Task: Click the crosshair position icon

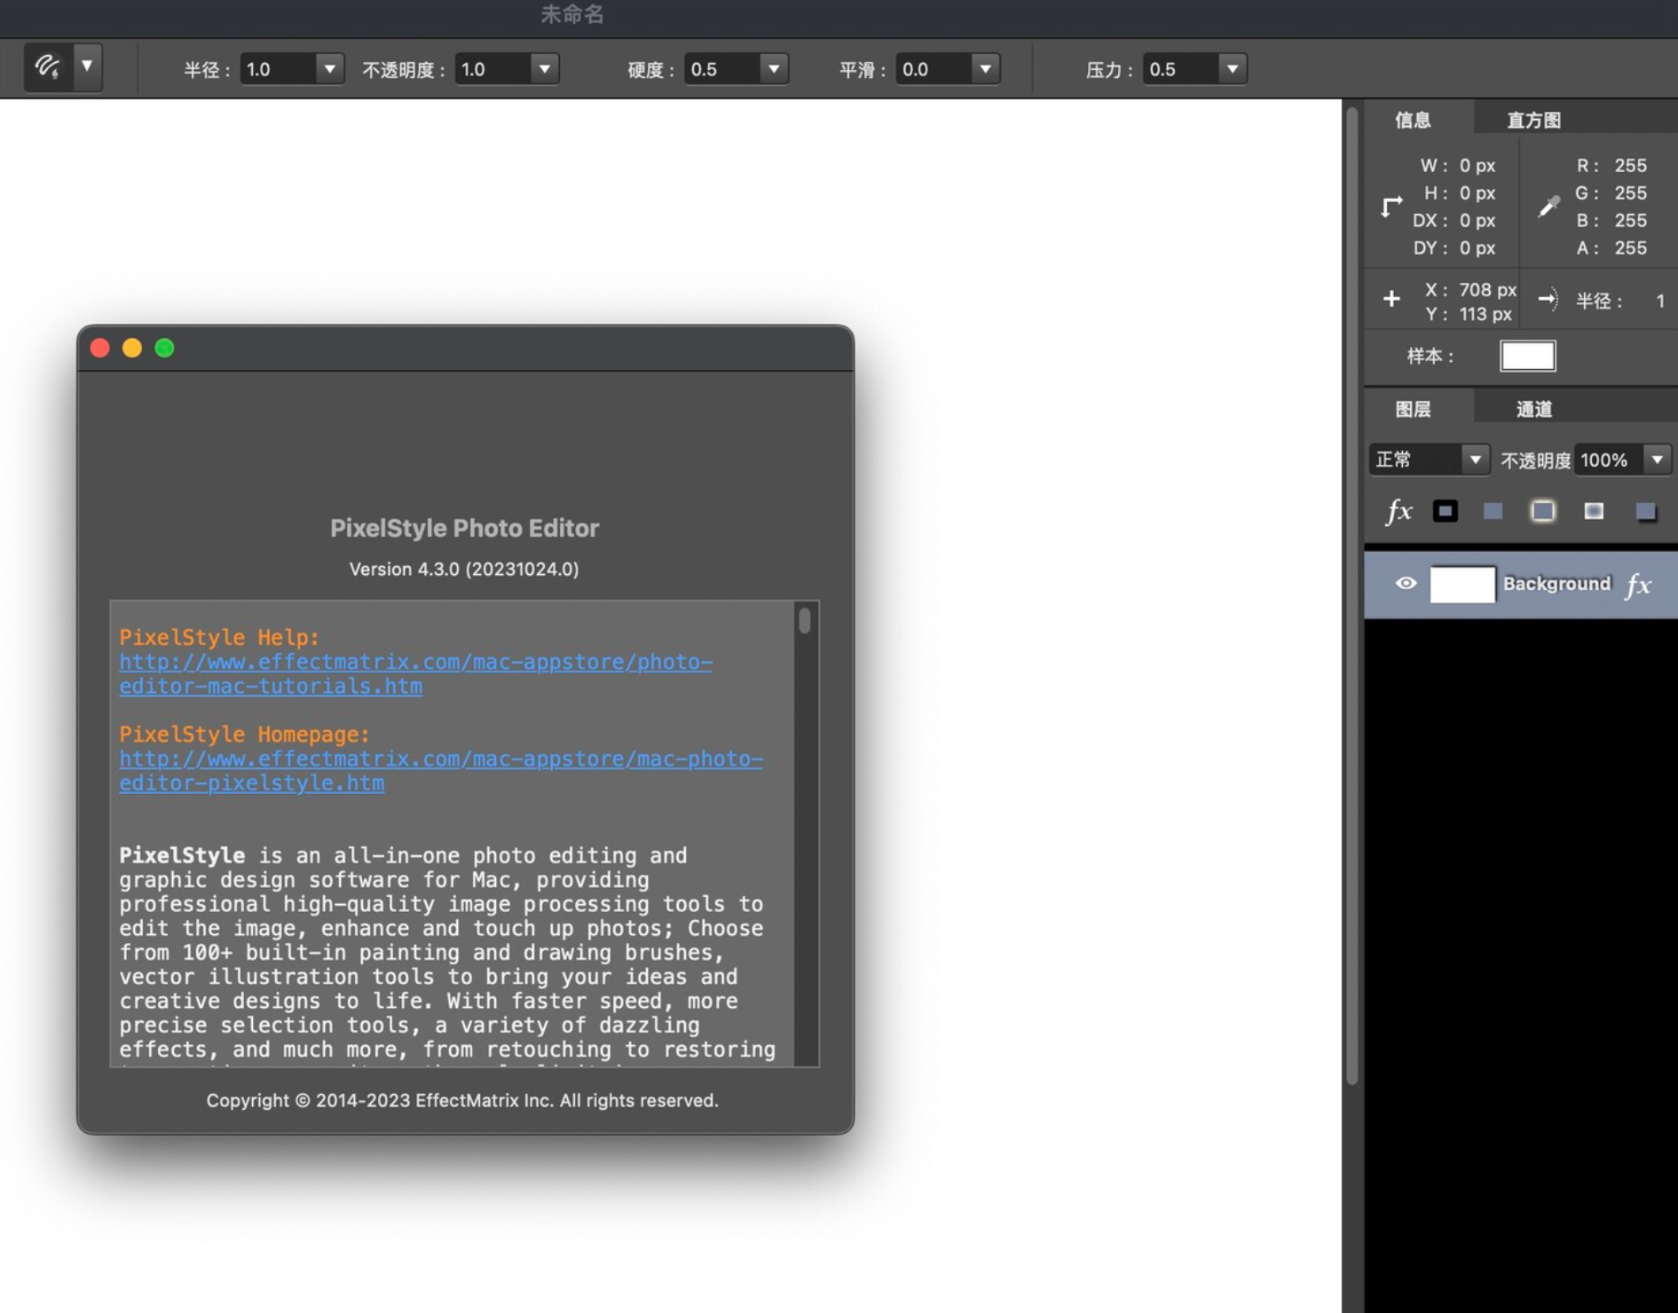Action: pyautogui.click(x=1391, y=299)
